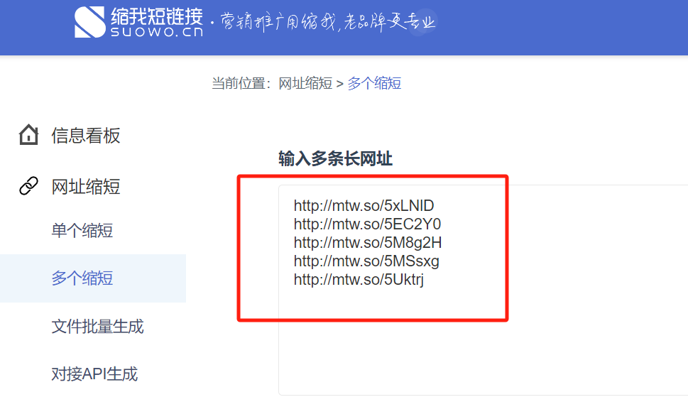
Task: Click 网址缩短 in the breadcrumb trail
Action: point(305,83)
